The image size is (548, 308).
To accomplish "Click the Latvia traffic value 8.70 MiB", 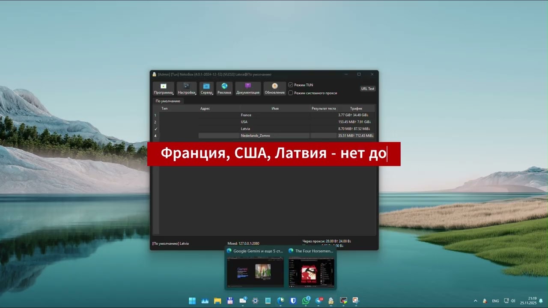I will [354, 129].
